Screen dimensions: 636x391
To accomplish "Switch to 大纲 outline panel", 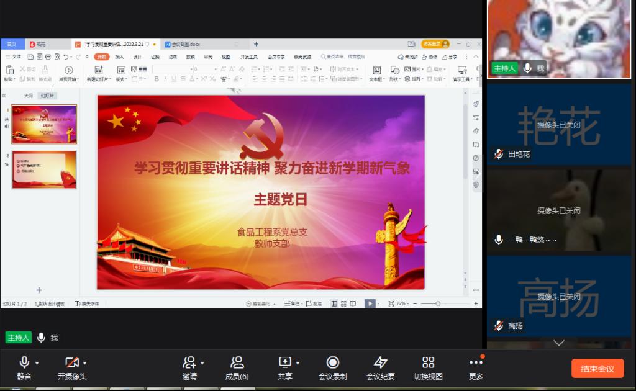I will [x=29, y=96].
